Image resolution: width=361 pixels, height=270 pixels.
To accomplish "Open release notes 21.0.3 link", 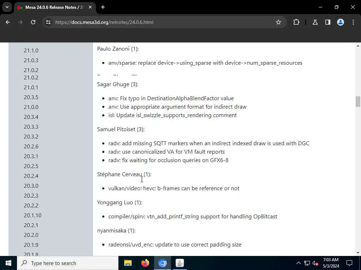I will (x=31, y=60).
